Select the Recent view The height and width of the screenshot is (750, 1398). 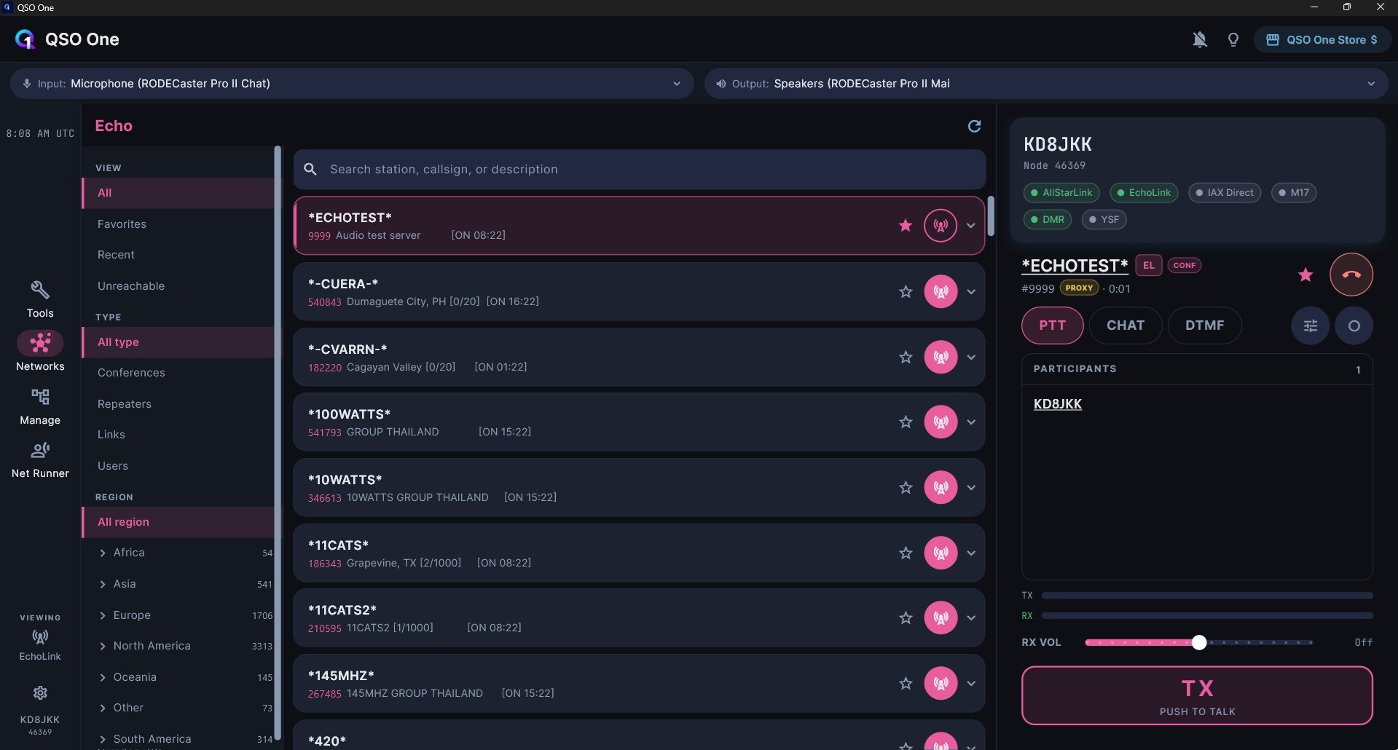click(178, 255)
